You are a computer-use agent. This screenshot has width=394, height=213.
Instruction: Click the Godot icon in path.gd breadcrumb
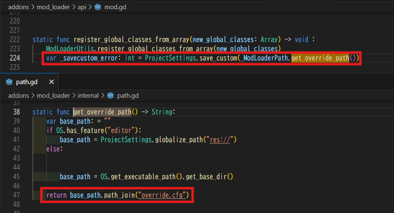tap(110, 95)
